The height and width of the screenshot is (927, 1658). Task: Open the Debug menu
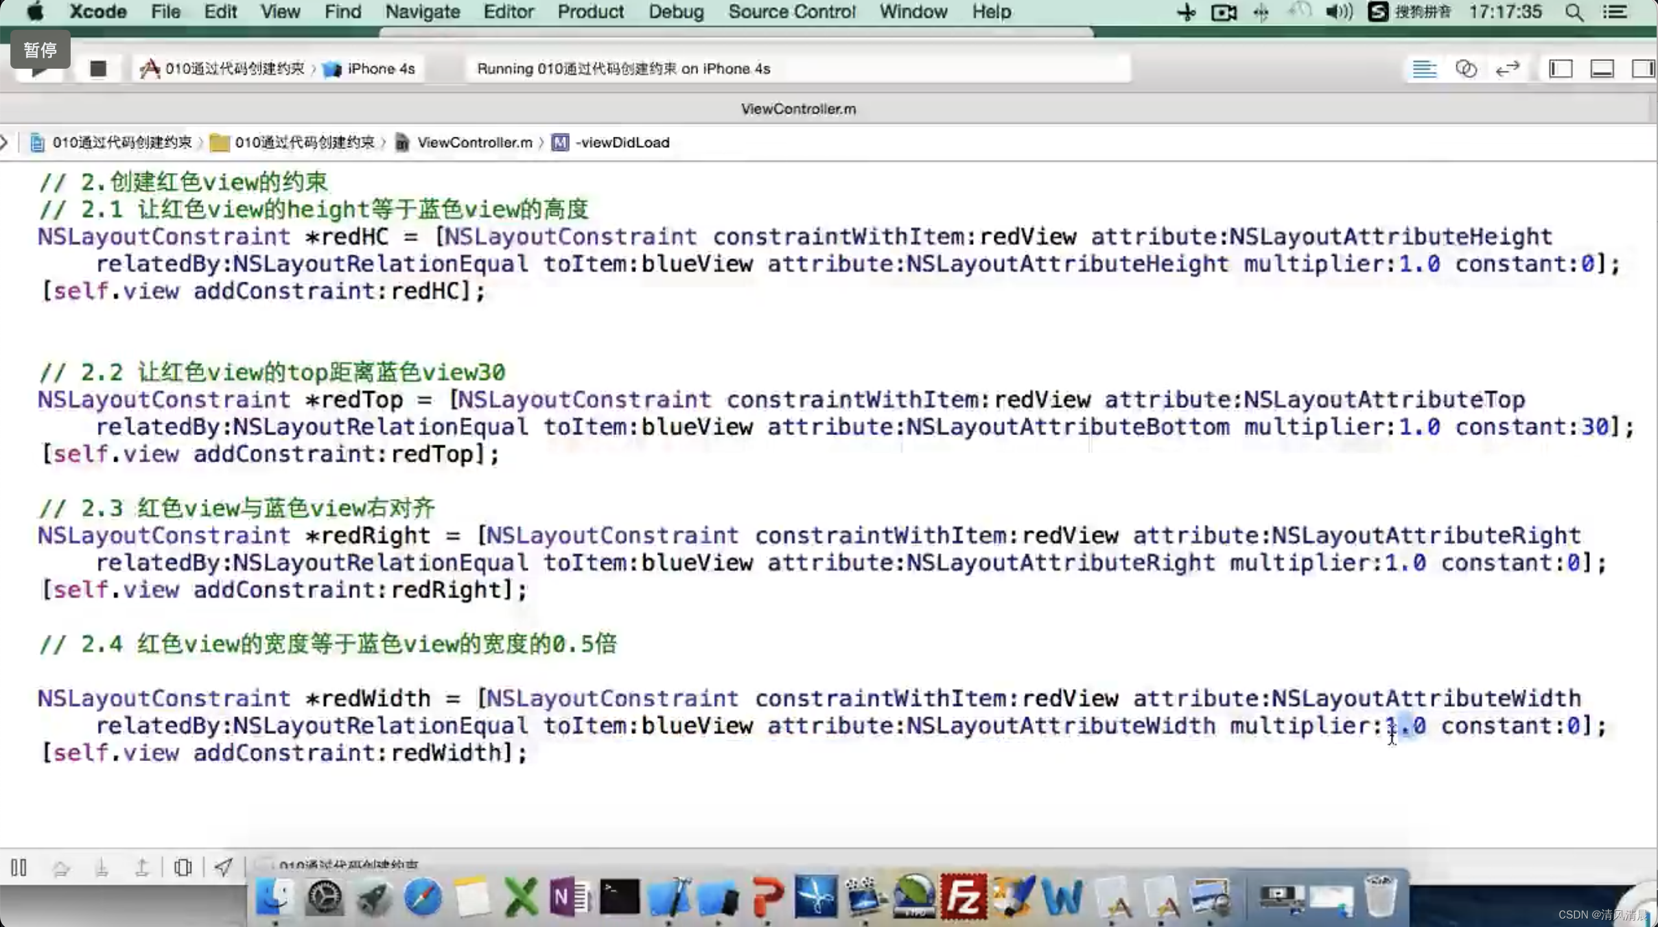(x=677, y=12)
